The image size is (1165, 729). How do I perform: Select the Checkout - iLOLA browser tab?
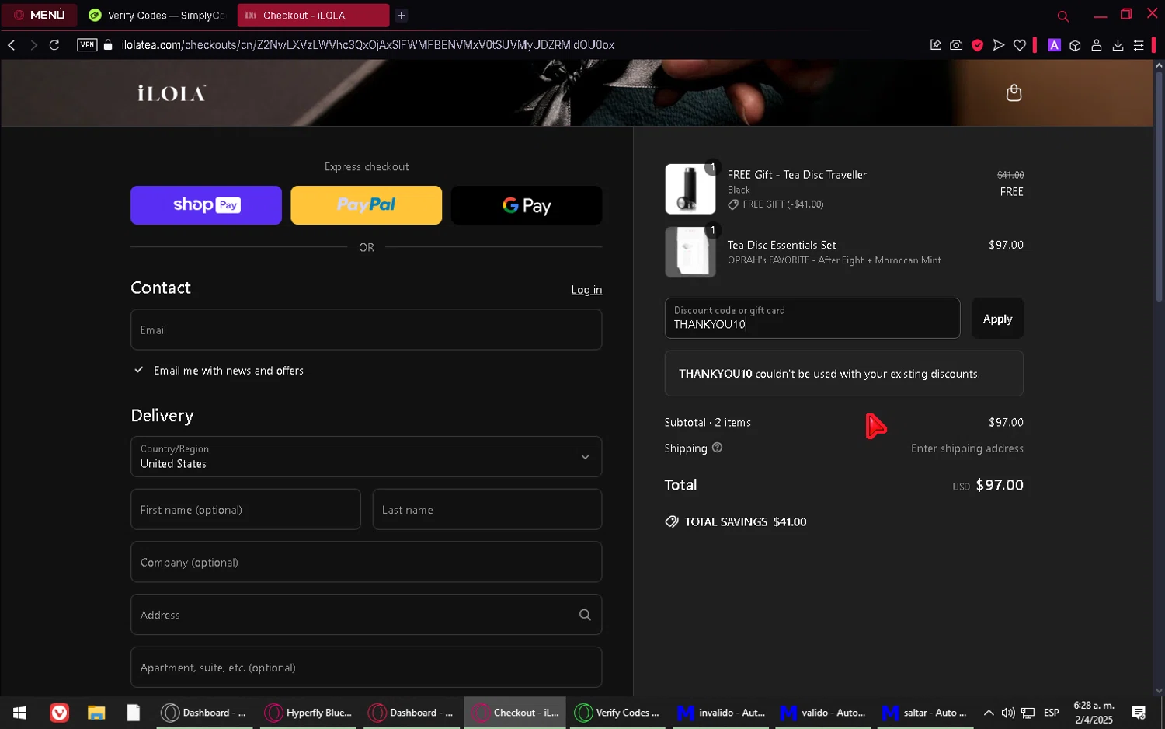tap(313, 16)
